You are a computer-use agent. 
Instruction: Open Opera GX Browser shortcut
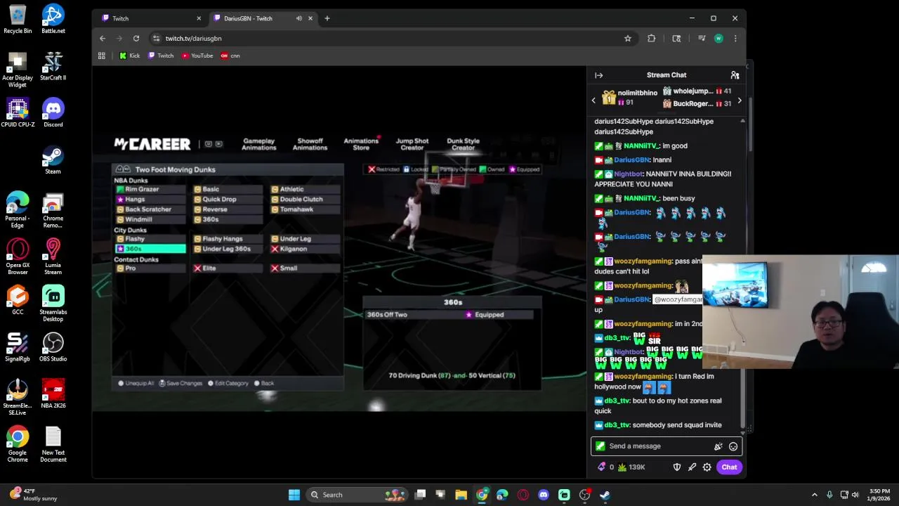[x=18, y=257]
